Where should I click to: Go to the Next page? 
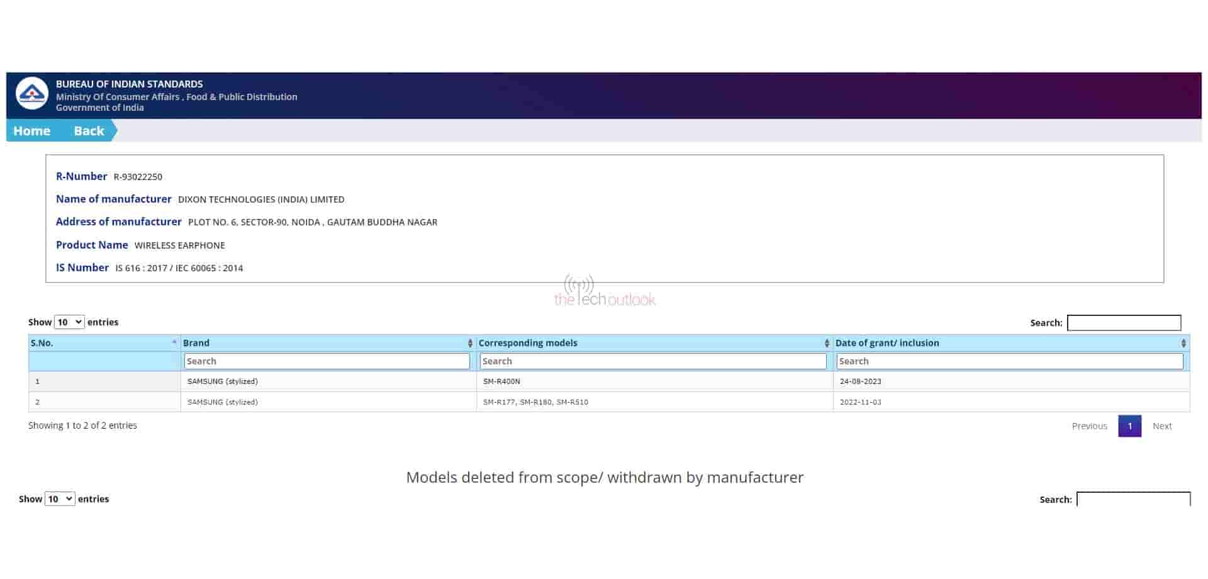click(1162, 426)
